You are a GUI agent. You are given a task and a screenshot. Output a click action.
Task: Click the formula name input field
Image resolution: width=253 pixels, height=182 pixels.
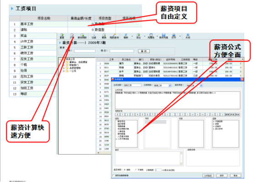point(132,85)
